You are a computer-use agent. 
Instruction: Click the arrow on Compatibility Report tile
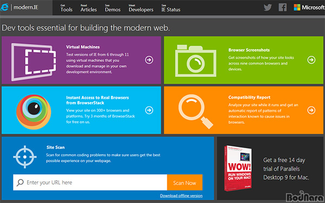point(311,110)
